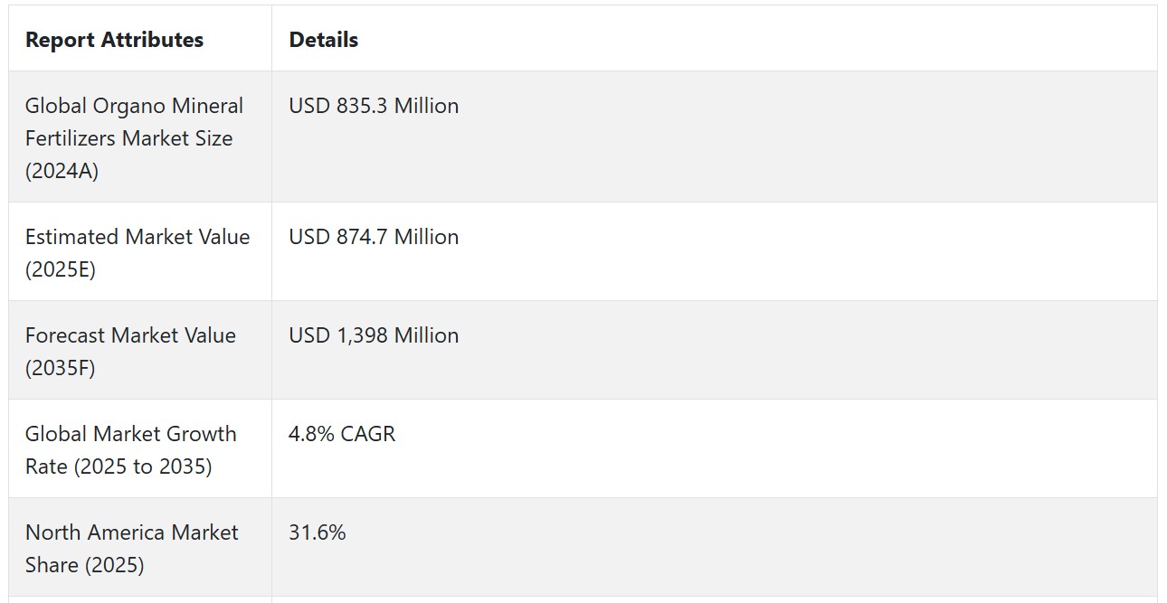The height and width of the screenshot is (603, 1167).
Task: Click the USD 874.7 Million value
Action: (x=374, y=237)
